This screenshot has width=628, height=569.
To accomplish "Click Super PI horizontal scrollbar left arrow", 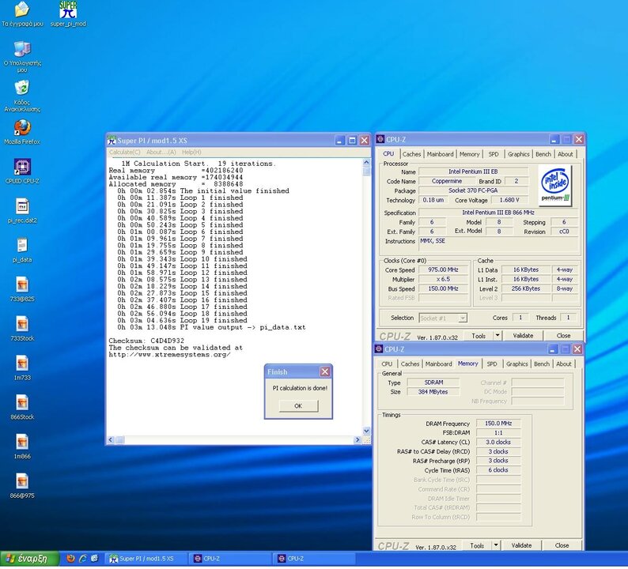I will tap(111, 439).
